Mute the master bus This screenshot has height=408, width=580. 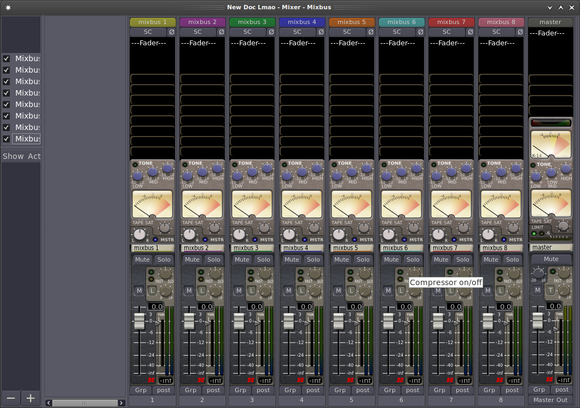[550, 259]
